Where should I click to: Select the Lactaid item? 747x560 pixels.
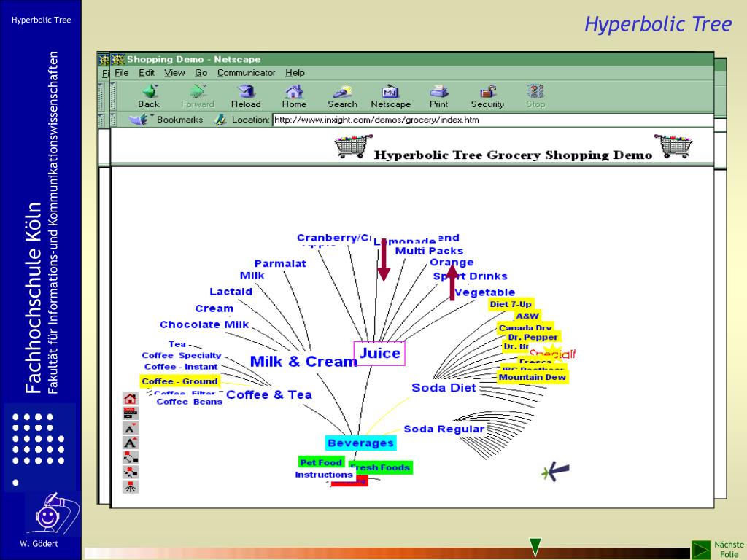(x=231, y=292)
